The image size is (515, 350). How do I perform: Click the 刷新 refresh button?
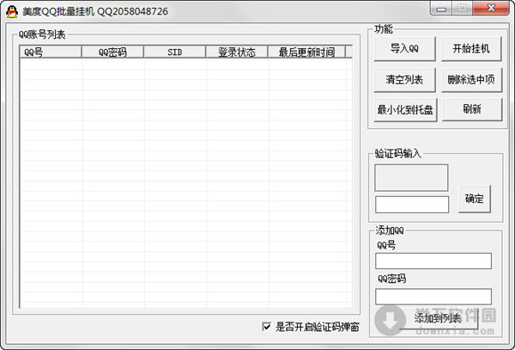(x=472, y=109)
